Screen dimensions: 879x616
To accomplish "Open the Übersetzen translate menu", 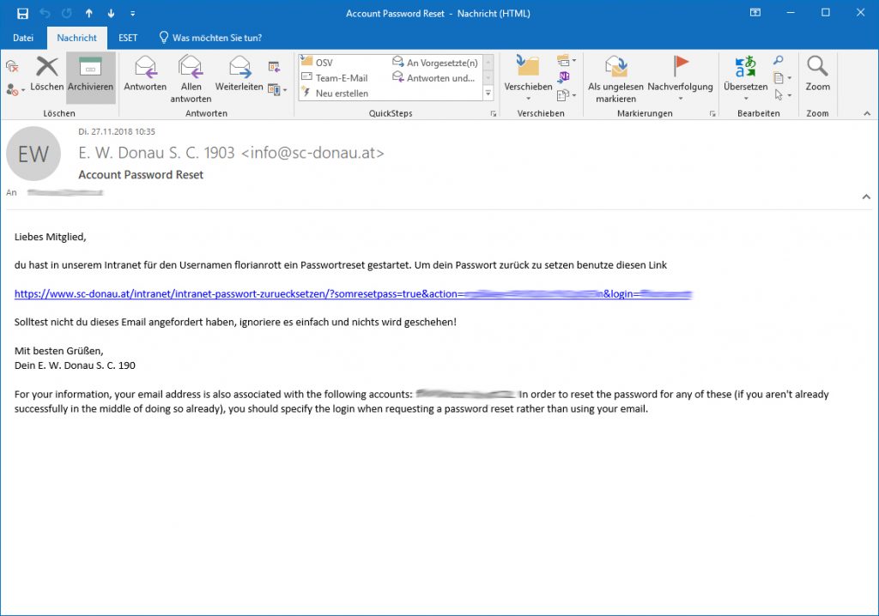I will [x=746, y=78].
